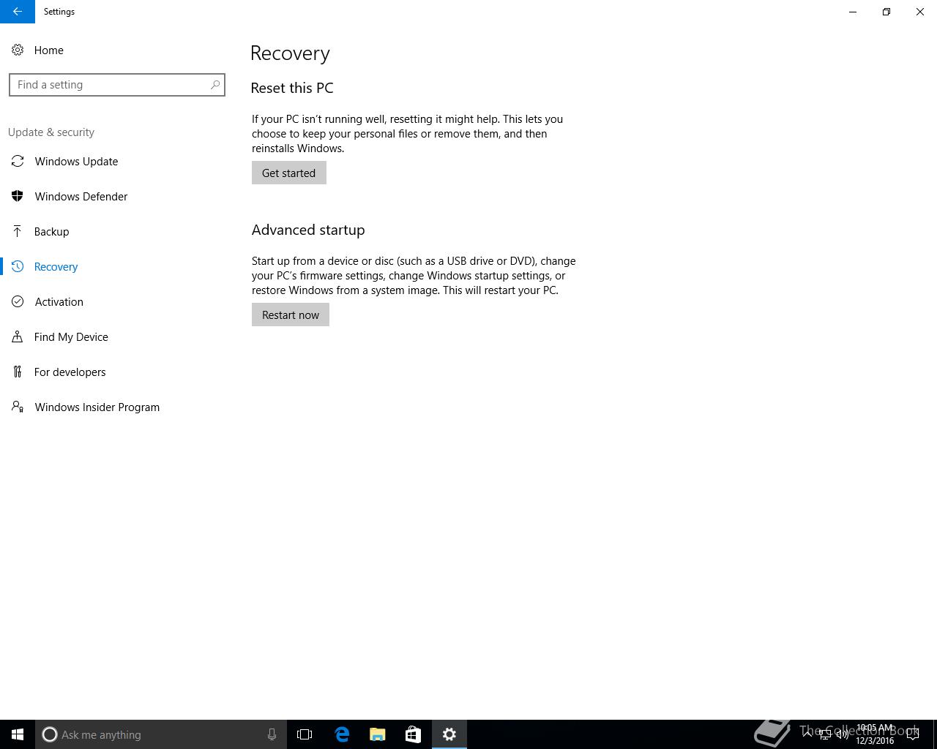Click the Windows Update refresh icon
Viewport: 937px width, 749px height.
(18, 161)
